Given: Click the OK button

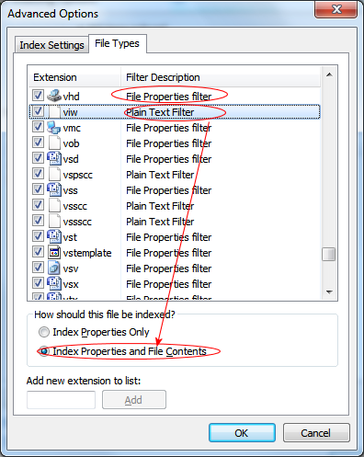Looking at the screenshot, I should (x=242, y=433).
